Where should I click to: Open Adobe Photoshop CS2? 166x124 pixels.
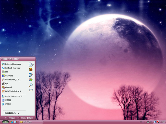click(12, 96)
